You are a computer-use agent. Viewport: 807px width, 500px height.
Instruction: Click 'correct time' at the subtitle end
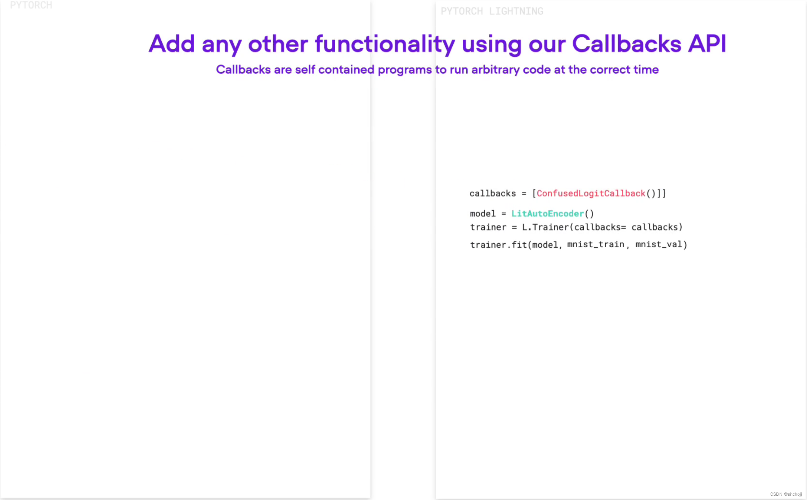(x=624, y=69)
